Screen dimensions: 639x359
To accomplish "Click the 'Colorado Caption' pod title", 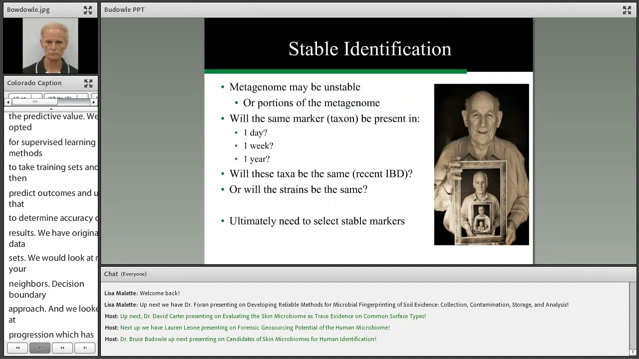I will coord(34,83).
